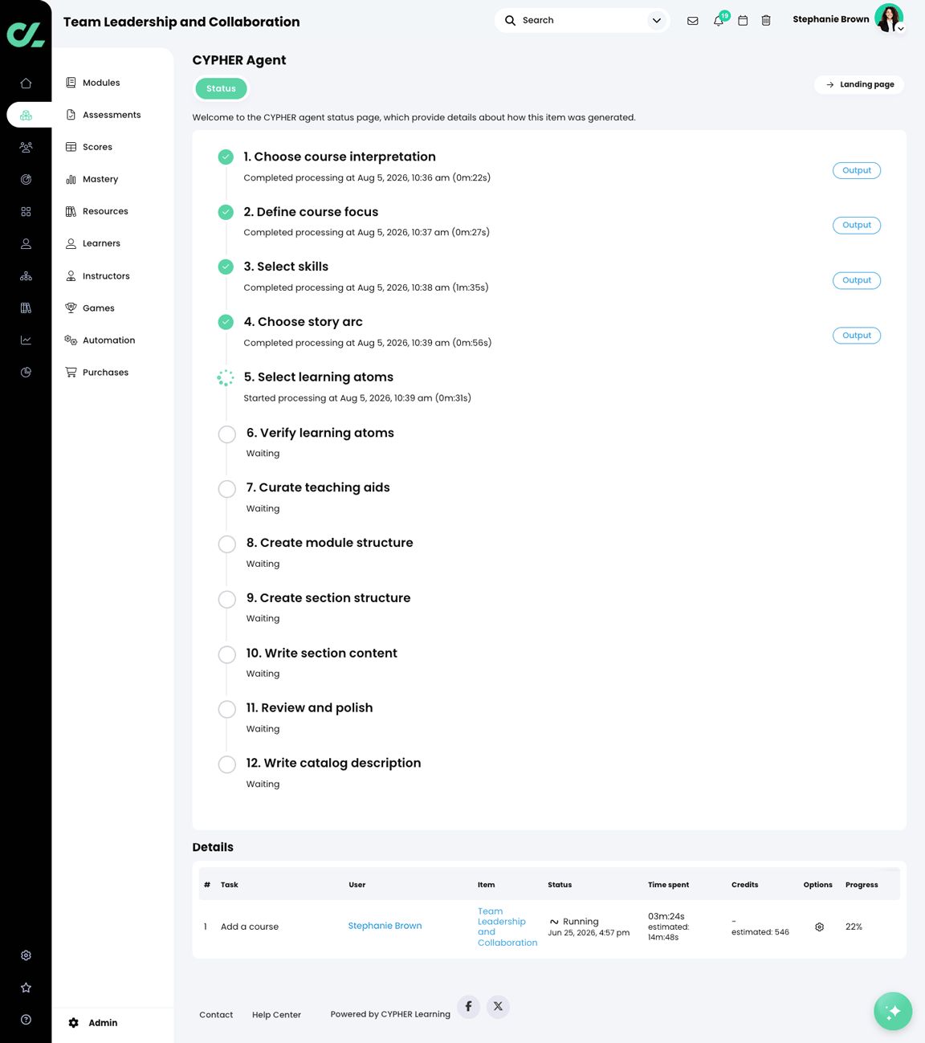This screenshot has height=1043, width=925.
Task: Click step heading 10. Write section content
Action: 321,654
